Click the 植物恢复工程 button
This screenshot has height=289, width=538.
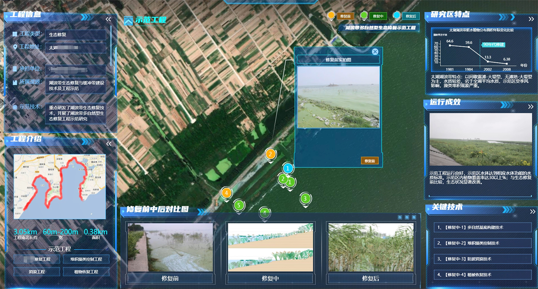tap(86, 272)
